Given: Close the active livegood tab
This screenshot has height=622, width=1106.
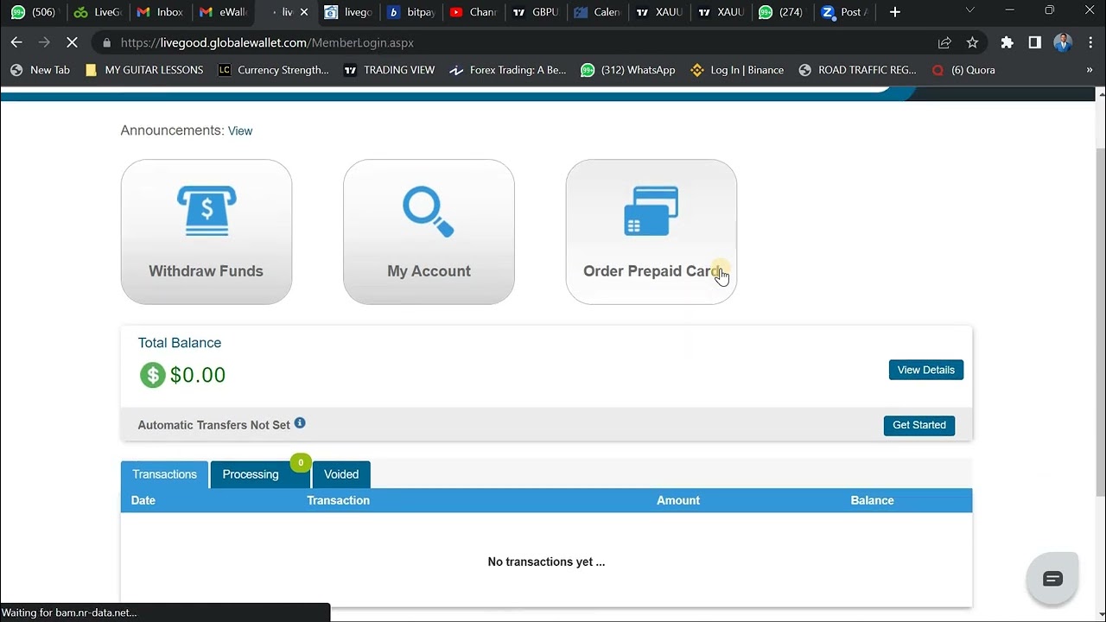Looking at the screenshot, I should point(303,12).
